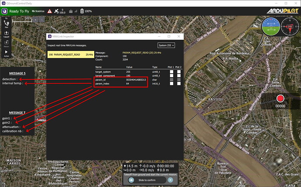Image resolution: width=301 pixels, height=187 pixels.
Task: Check Plot 1 box for target_component
Action: 171,75
